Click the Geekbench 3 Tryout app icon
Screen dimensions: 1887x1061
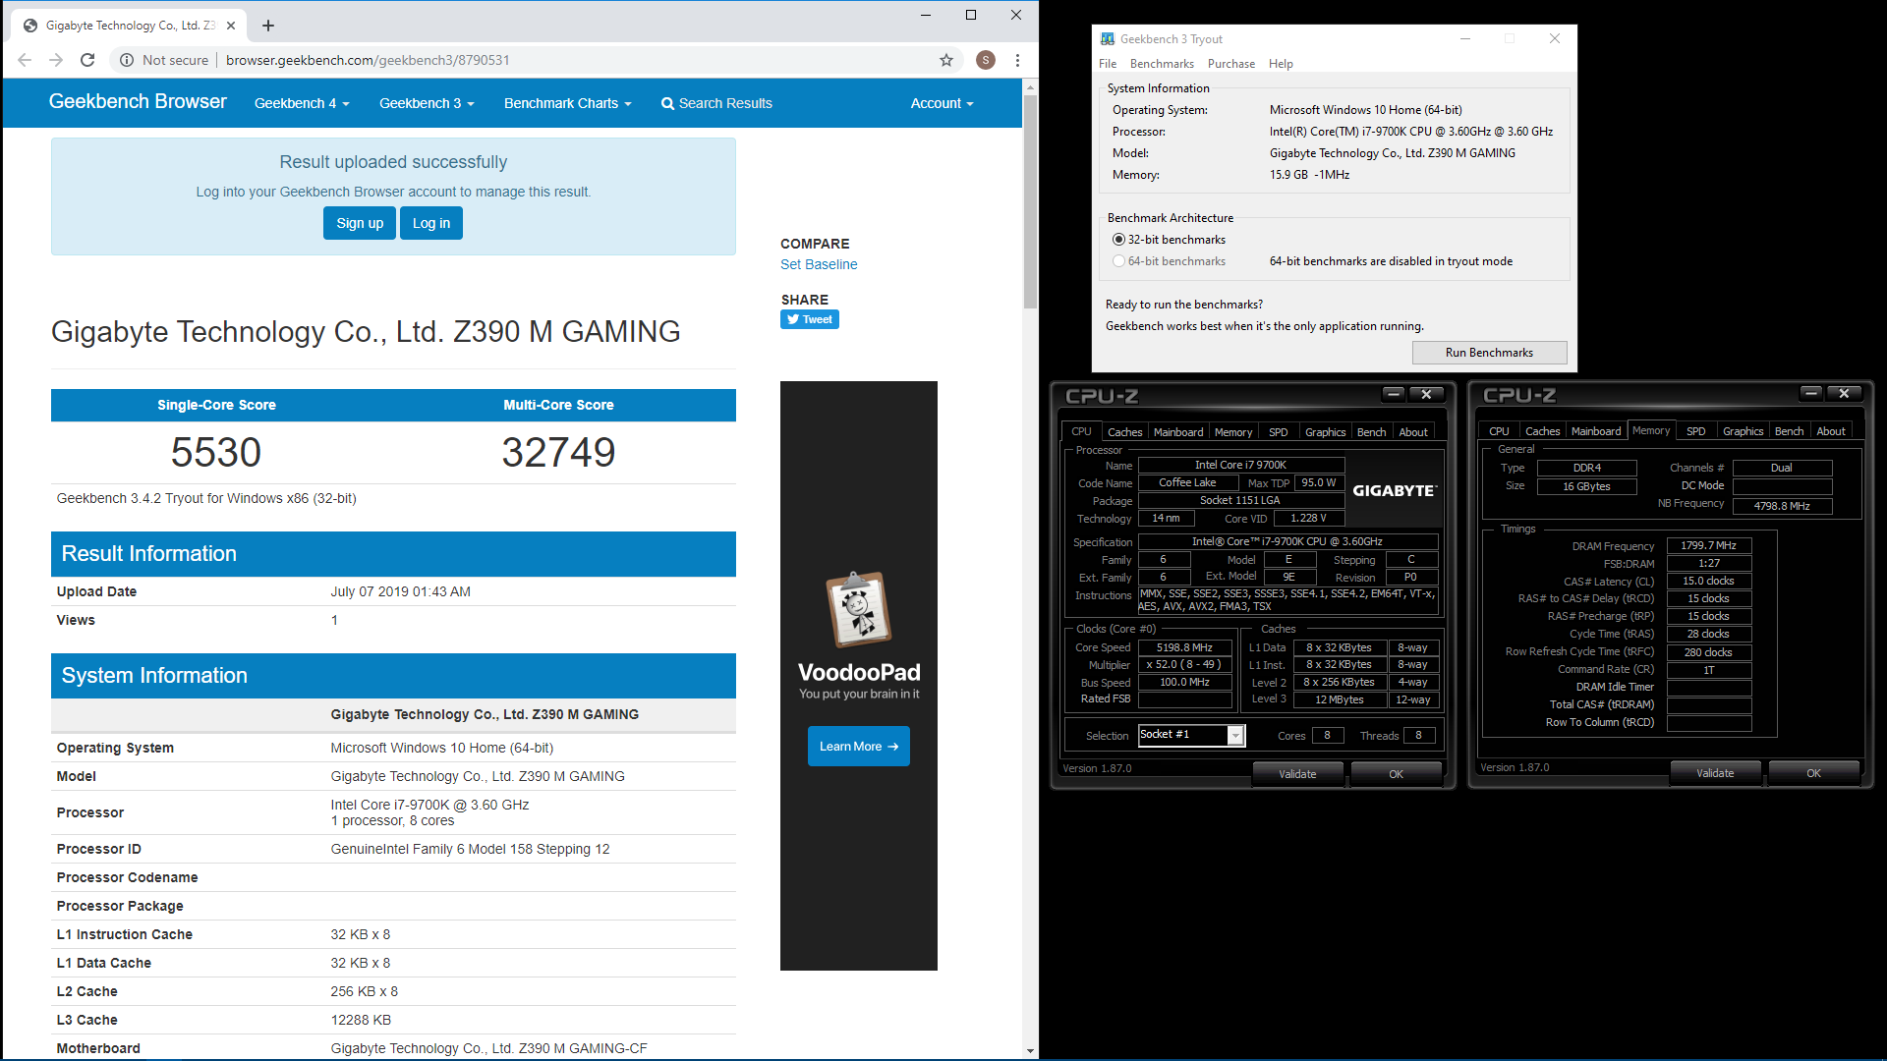pyautogui.click(x=1108, y=39)
